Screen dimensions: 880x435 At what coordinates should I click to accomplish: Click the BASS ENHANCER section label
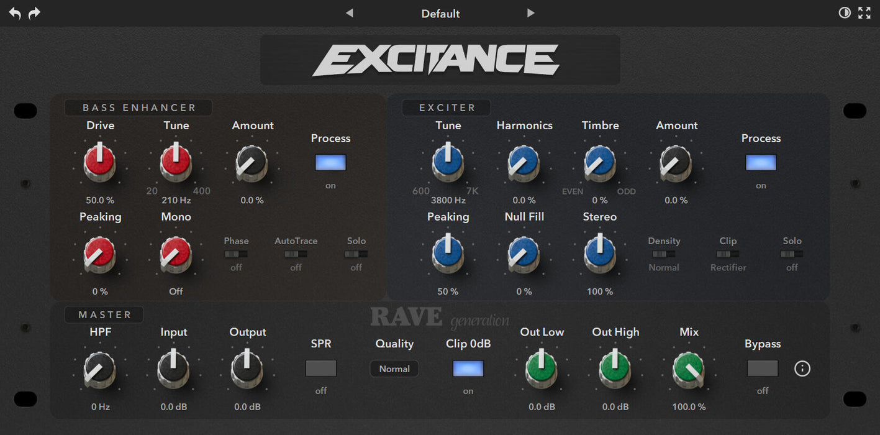coord(139,108)
